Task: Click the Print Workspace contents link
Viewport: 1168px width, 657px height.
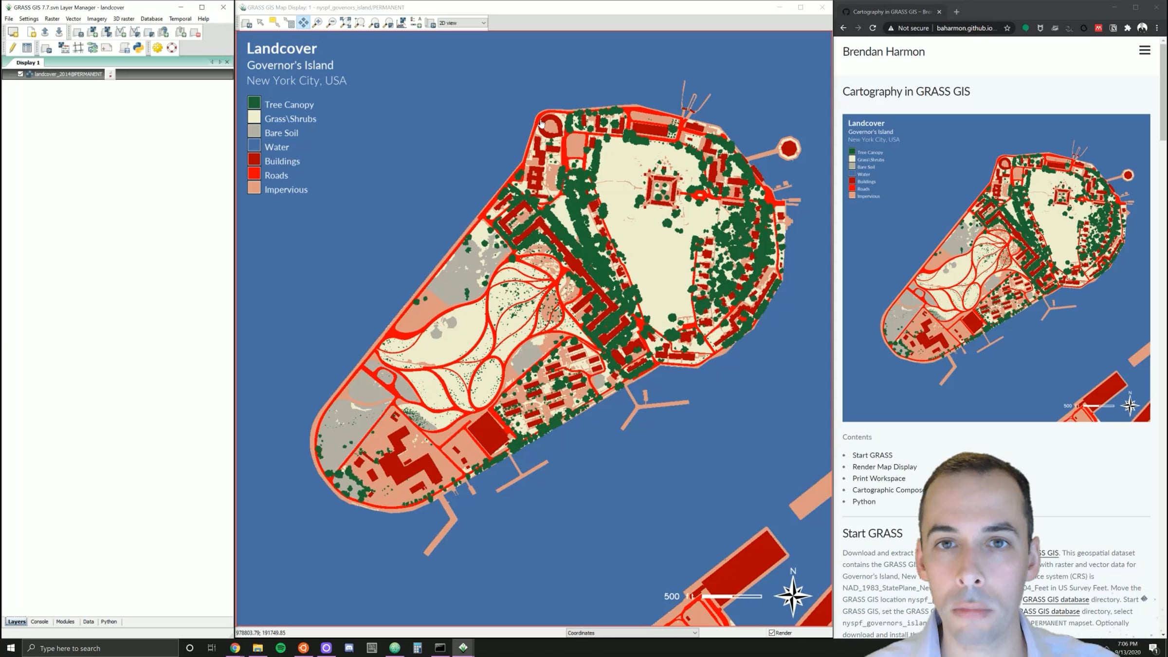Action: (878, 478)
